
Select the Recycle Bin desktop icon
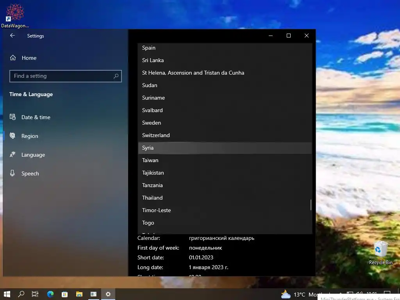click(x=380, y=253)
